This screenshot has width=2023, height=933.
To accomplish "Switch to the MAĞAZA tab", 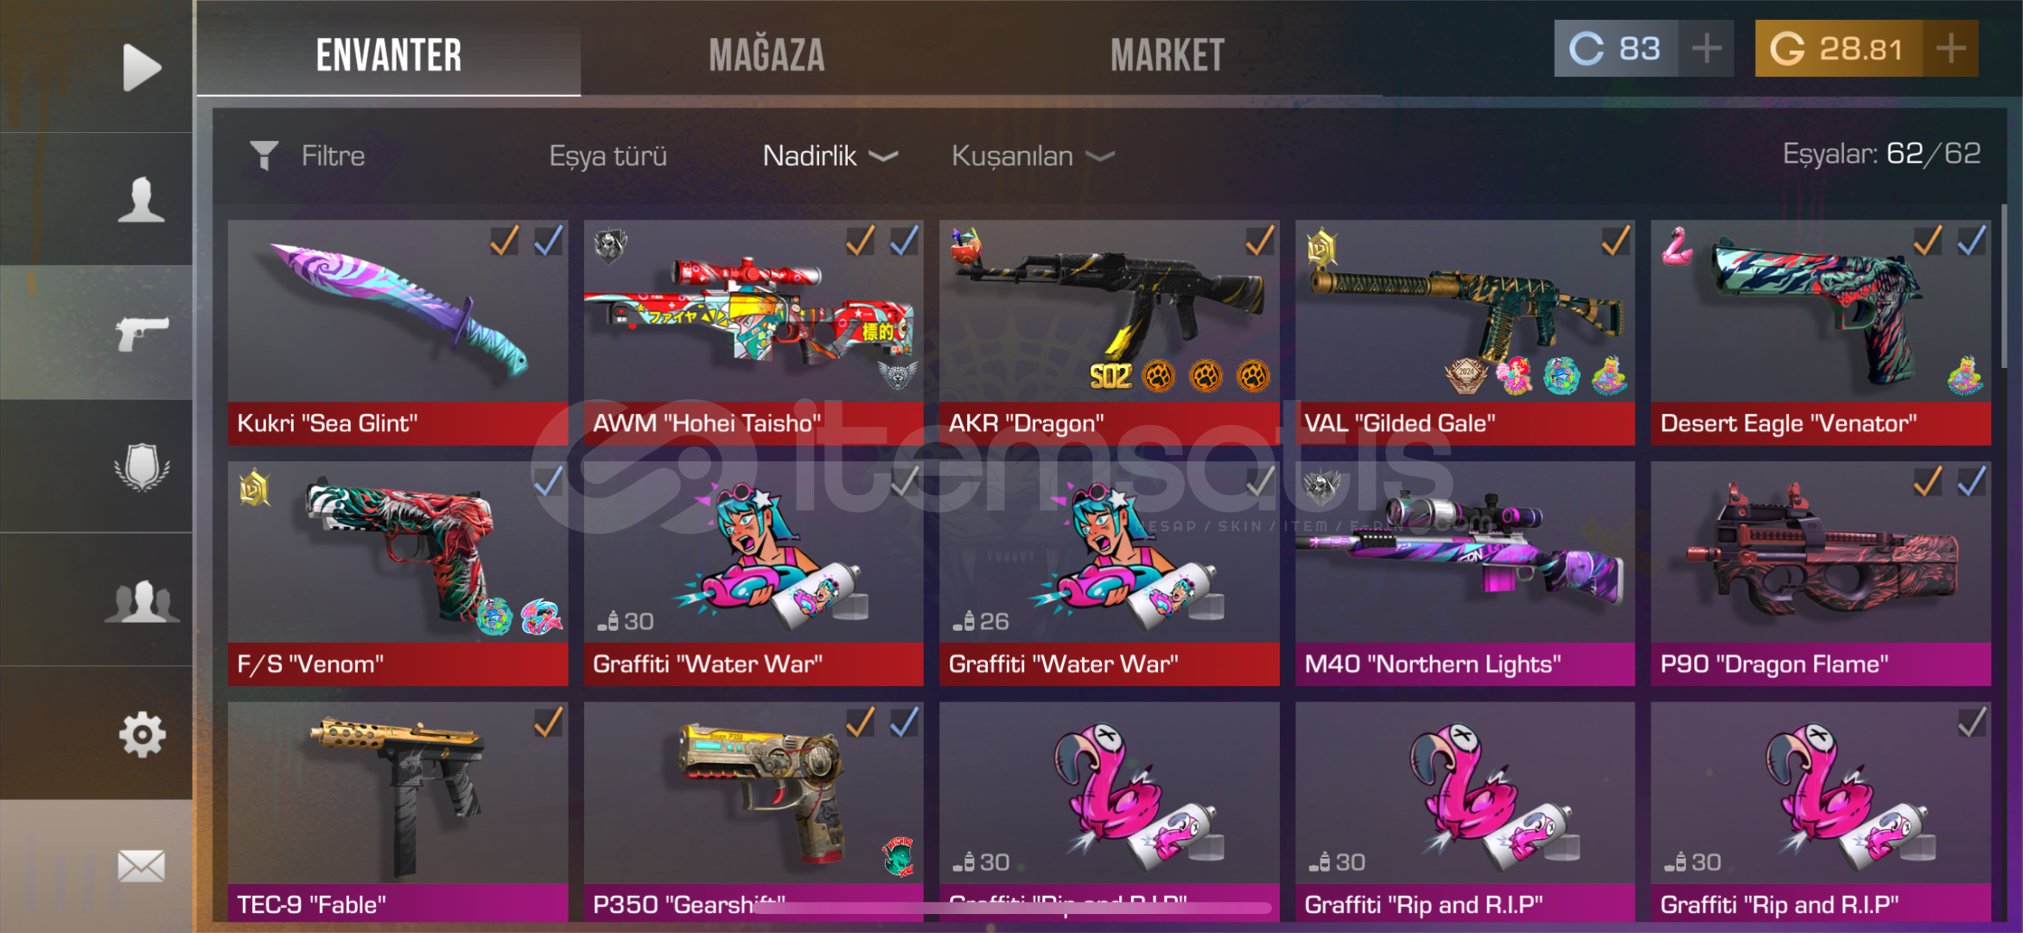I will coord(767,55).
